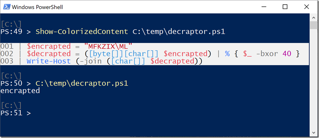Minimize the Windows PowerShell window
The height and width of the screenshot is (138, 319).
point(264,7)
